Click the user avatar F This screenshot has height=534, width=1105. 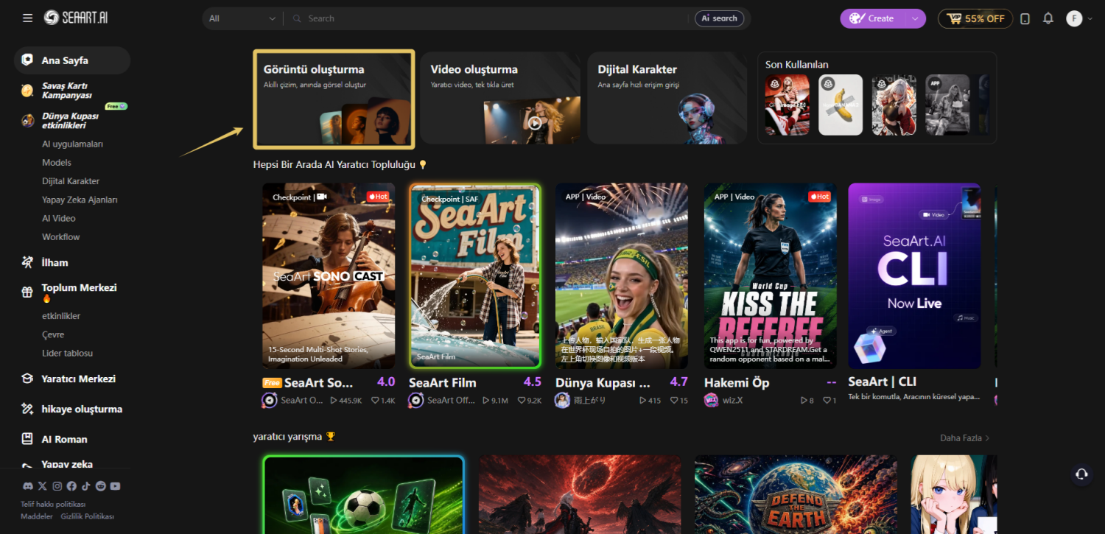1074,18
